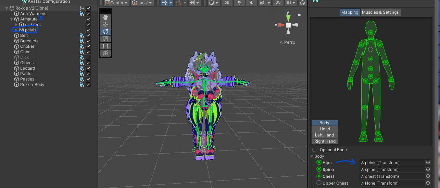Switch to the Mapping tab

(x=350, y=12)
